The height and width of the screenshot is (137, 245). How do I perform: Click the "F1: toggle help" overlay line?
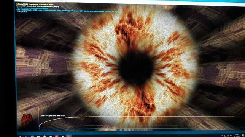[x=22, y=12]
